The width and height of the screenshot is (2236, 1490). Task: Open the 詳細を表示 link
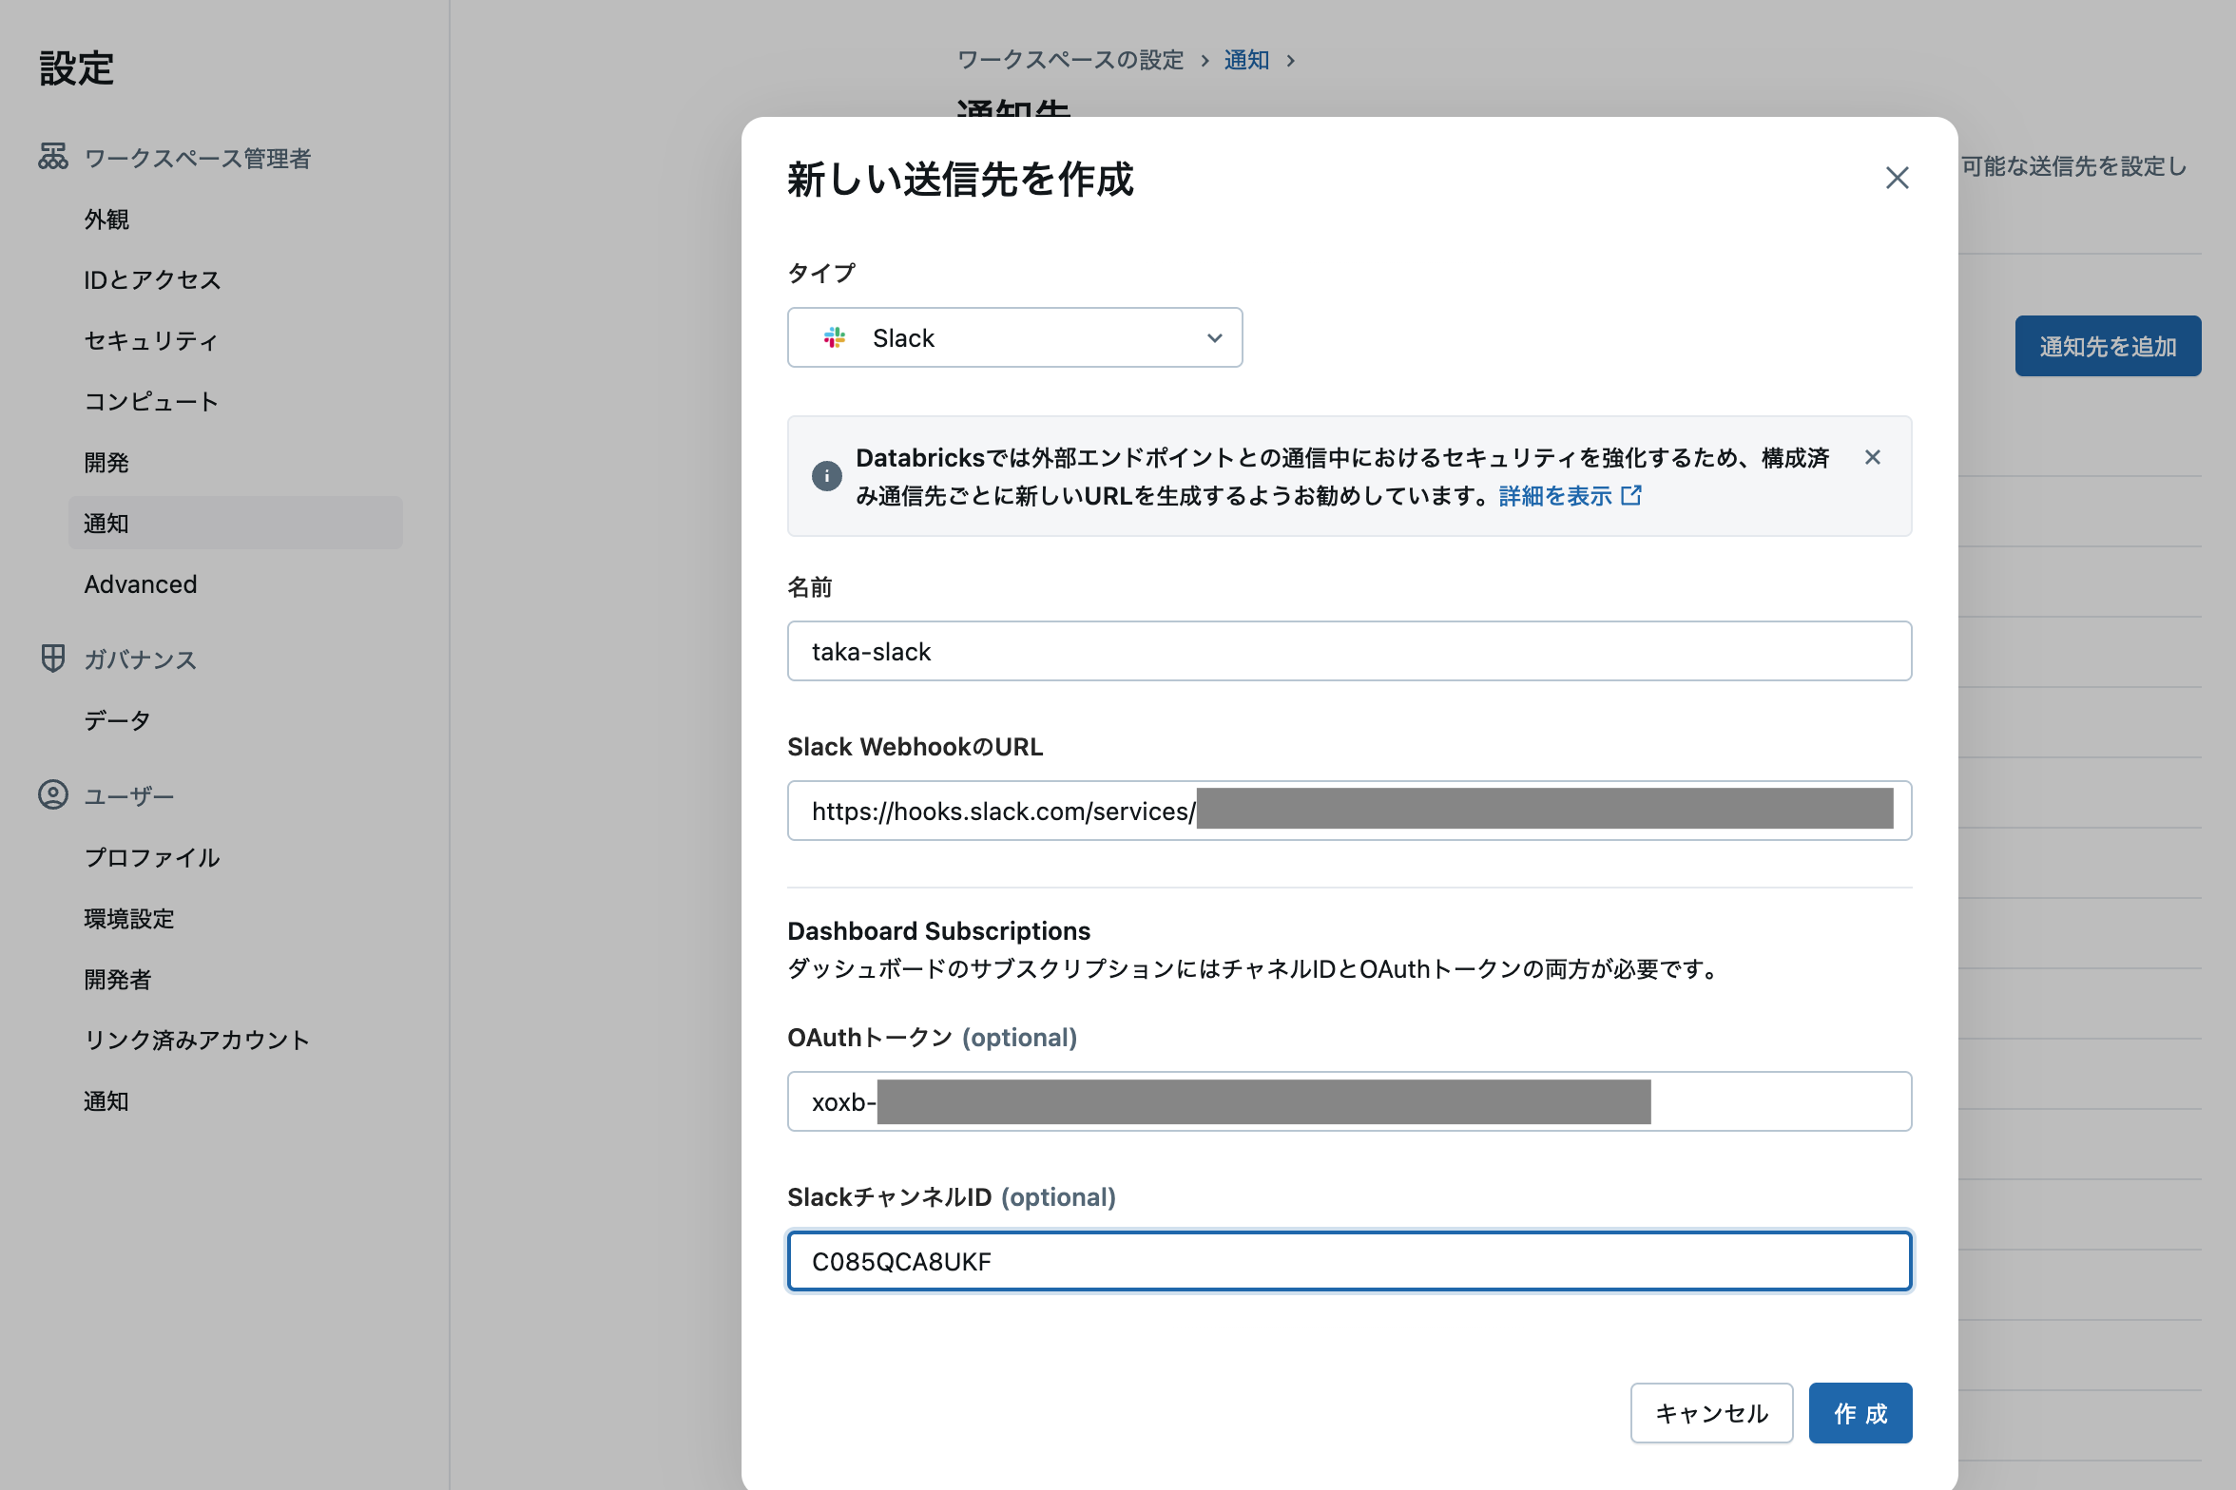pos(1555,495)
